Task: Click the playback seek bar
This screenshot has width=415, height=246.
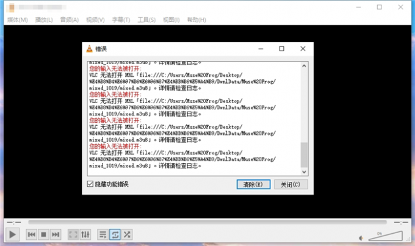Action: coord(208,222)
